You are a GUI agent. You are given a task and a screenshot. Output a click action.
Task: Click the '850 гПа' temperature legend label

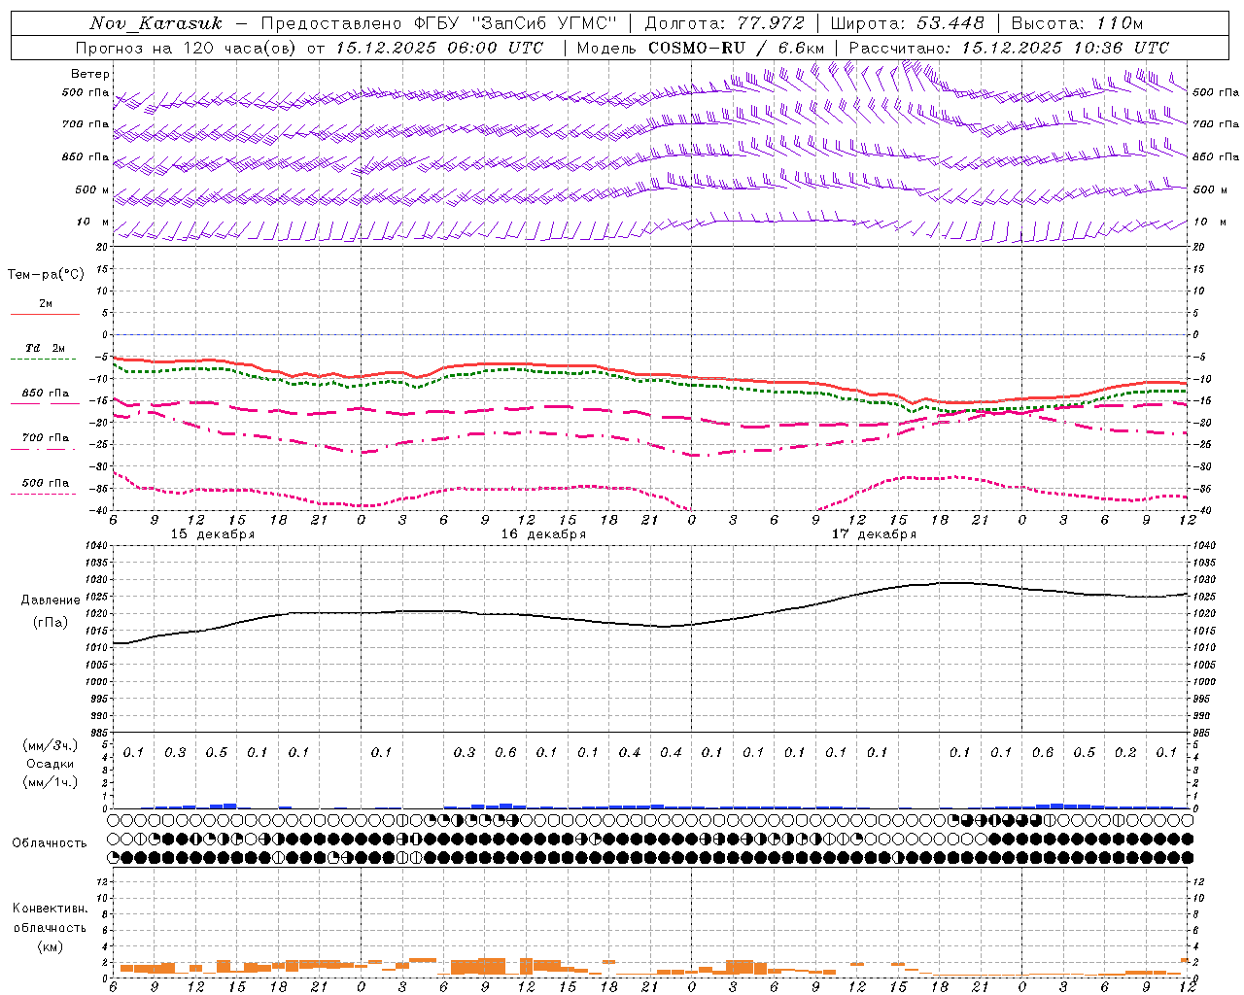coord(46,394)
